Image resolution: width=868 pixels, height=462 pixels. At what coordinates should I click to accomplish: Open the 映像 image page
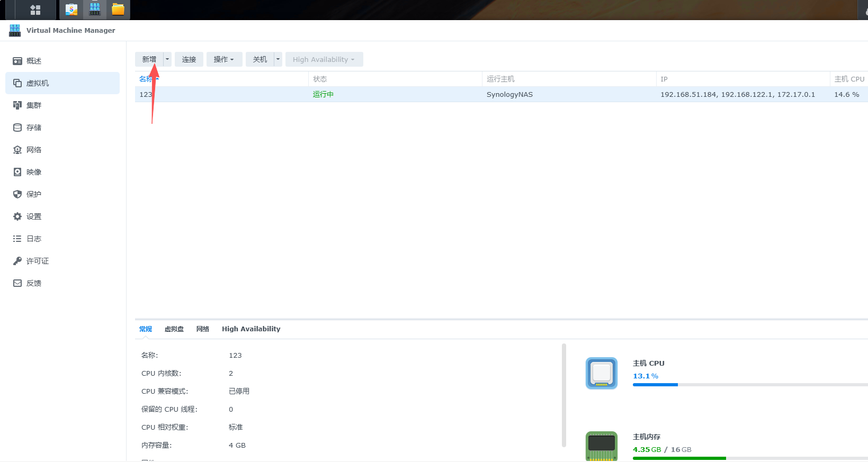click(x=62, y=172)
